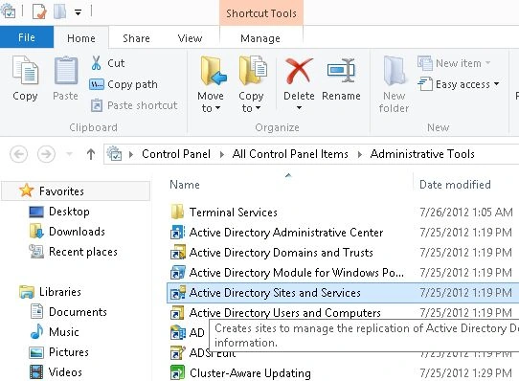Click the New folder icon
Viewport: 519px width, 381px height.
coord(395,71)
